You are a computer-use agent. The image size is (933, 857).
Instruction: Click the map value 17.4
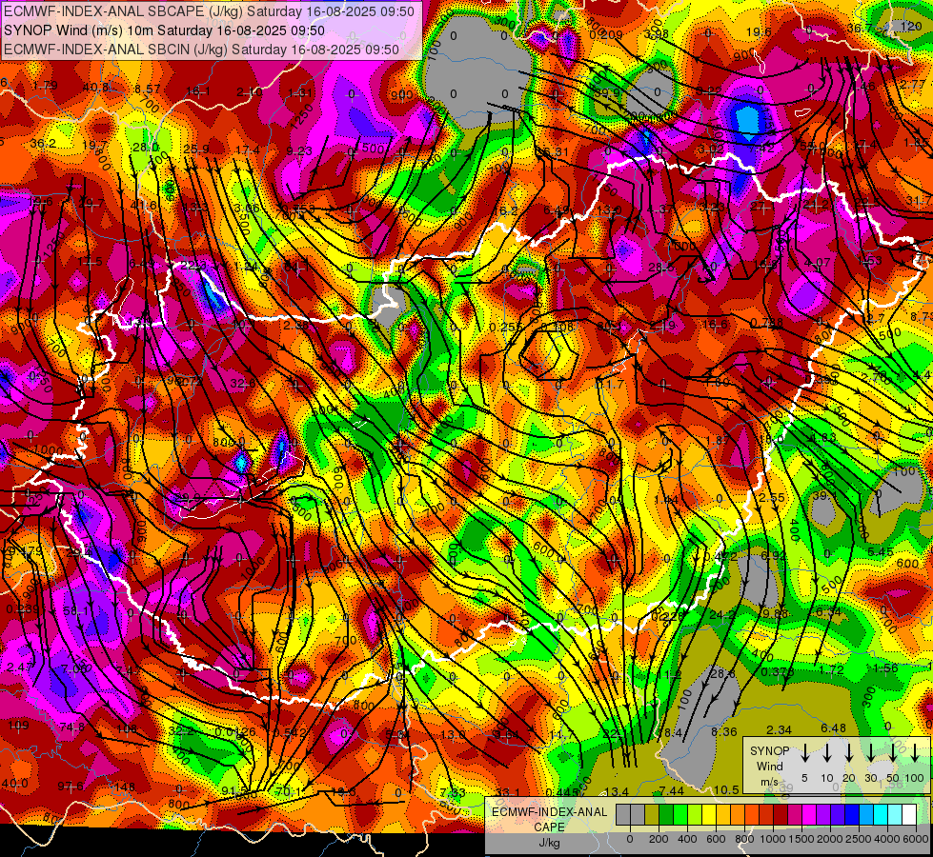click(x=248, y=150)
